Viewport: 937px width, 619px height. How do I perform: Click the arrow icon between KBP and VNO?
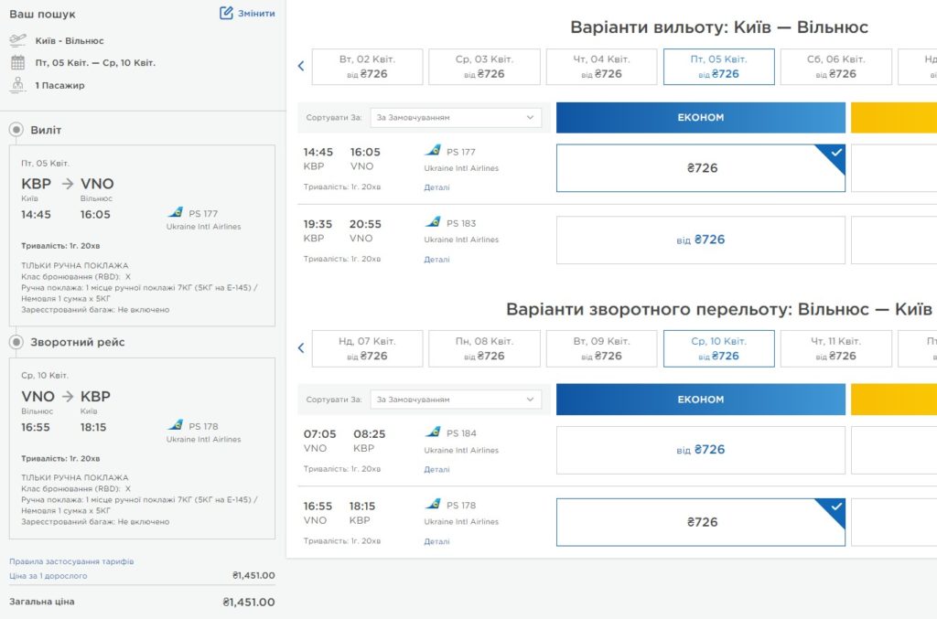coord(68,183)
